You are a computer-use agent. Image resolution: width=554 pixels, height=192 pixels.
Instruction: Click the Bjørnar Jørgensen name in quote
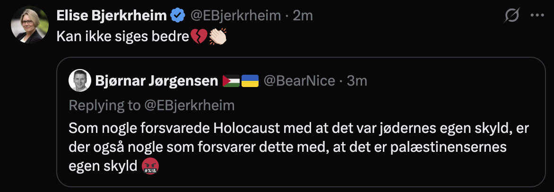[156, 81]
